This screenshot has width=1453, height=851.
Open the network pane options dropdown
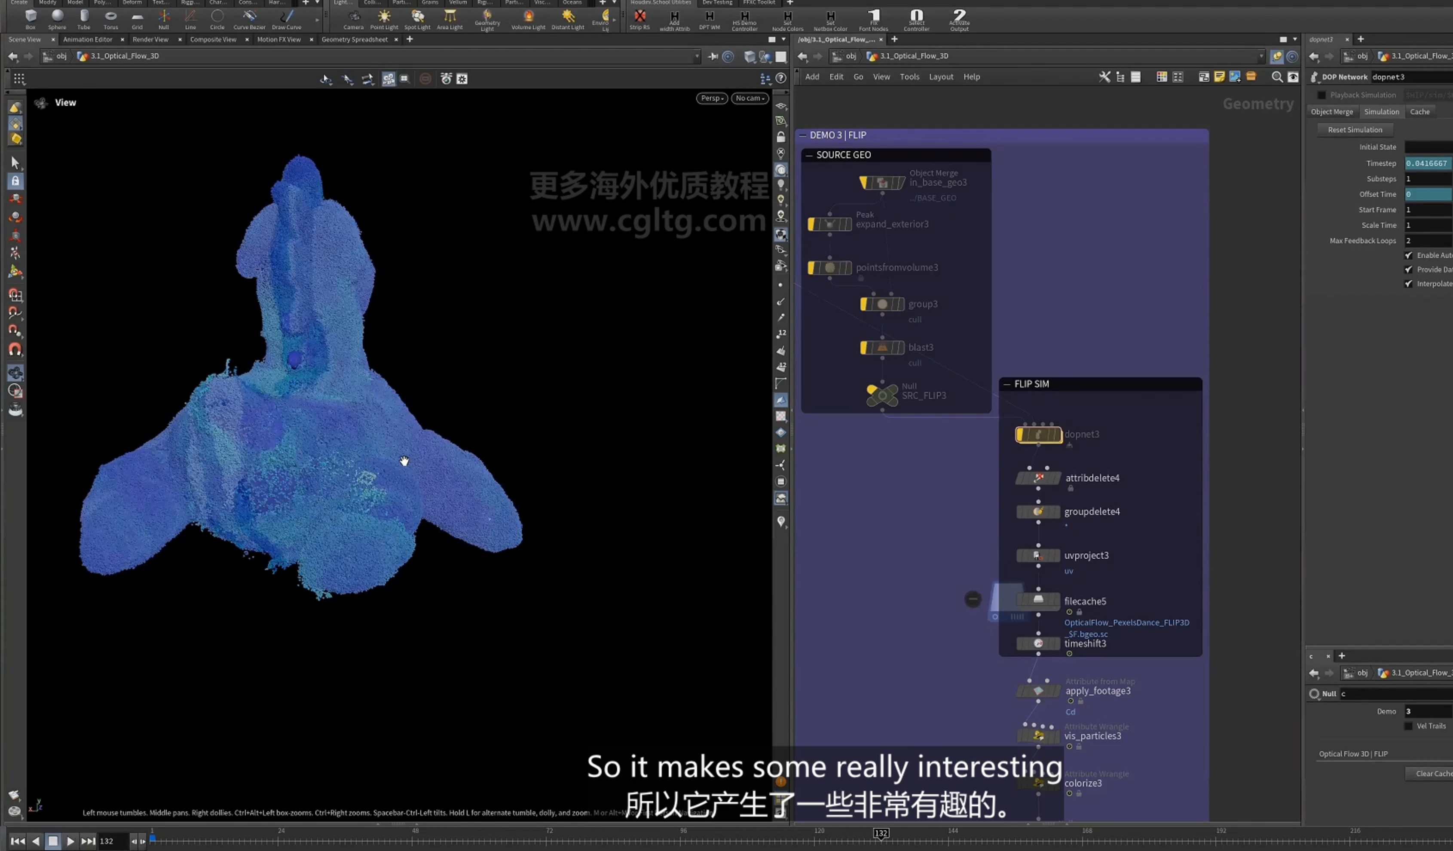tap(1295, 39)
